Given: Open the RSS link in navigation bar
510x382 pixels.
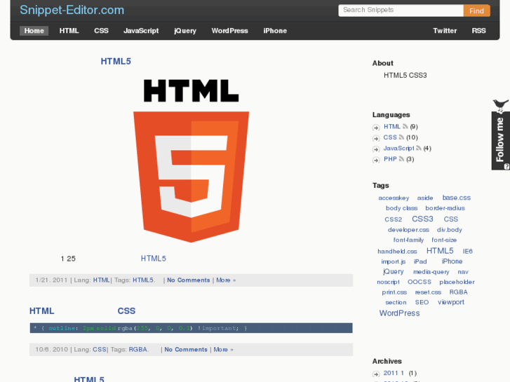Looking at the screenshot, I should (x=478, y=31).
